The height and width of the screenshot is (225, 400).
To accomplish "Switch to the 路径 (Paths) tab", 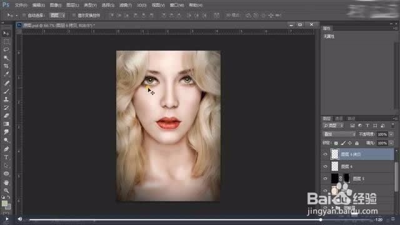I will (351, 119).
